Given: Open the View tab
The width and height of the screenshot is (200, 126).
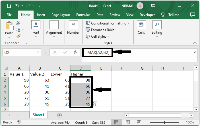Looking at the screenshot, I should 130,15.
